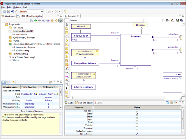
Task: Click the grid icon in diagram toolbar
Action: (x=163, y=20)
